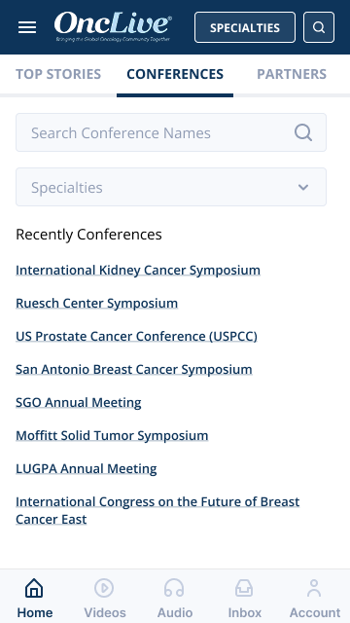Tap the OncLive logo
This screenshot has height=623, width=350.
pyautogui.click(x=113, y=27)
